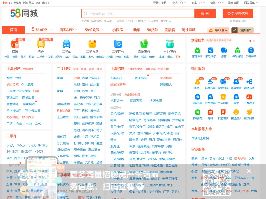
Task: Select the 保姆月嫂 service icon
Action: click(x=237, y=50)
